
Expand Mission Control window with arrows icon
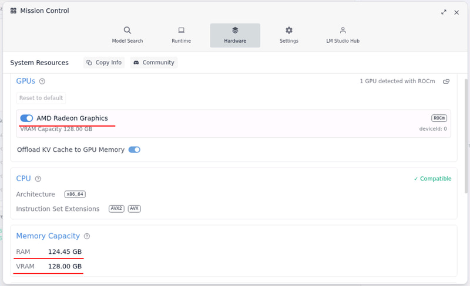coord(444,12)
